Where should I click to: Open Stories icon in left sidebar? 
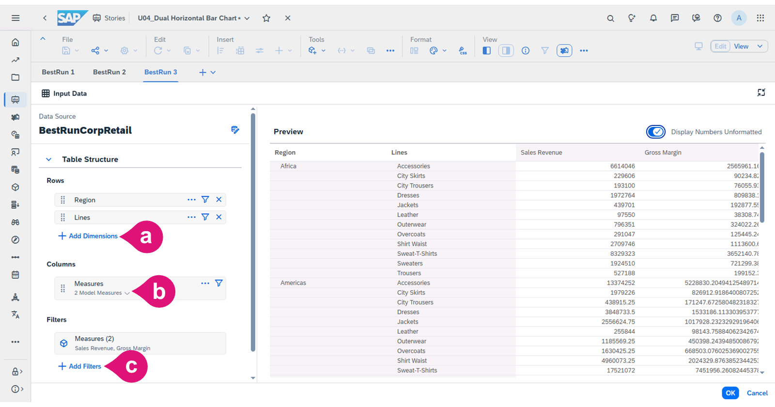coord(15,99)
